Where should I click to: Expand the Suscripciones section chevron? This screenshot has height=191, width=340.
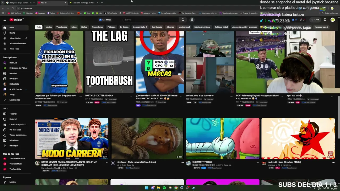pyautogui.click(x=19, y=58)
